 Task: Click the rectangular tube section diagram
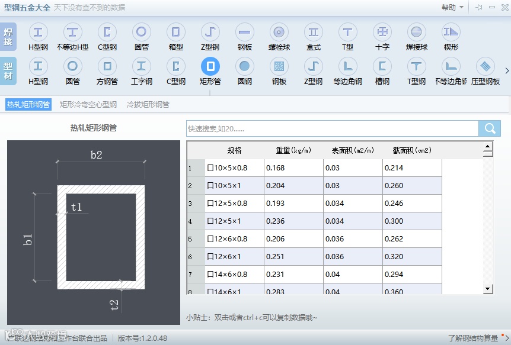click(x=94, y=233)
